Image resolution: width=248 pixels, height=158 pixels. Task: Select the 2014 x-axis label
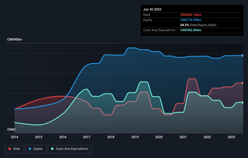(x=14, y=137)
